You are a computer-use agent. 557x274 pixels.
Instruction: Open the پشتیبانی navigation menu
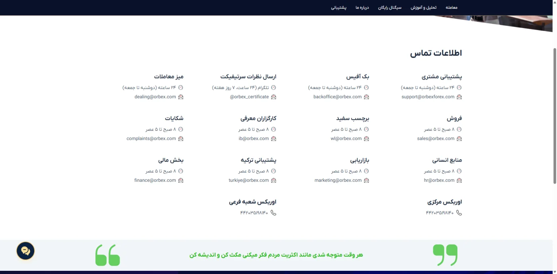coord(339,8)
